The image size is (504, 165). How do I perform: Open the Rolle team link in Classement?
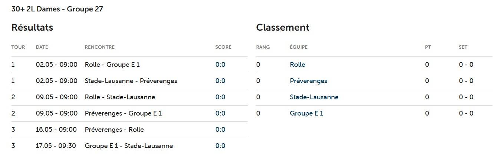[297, 65]
